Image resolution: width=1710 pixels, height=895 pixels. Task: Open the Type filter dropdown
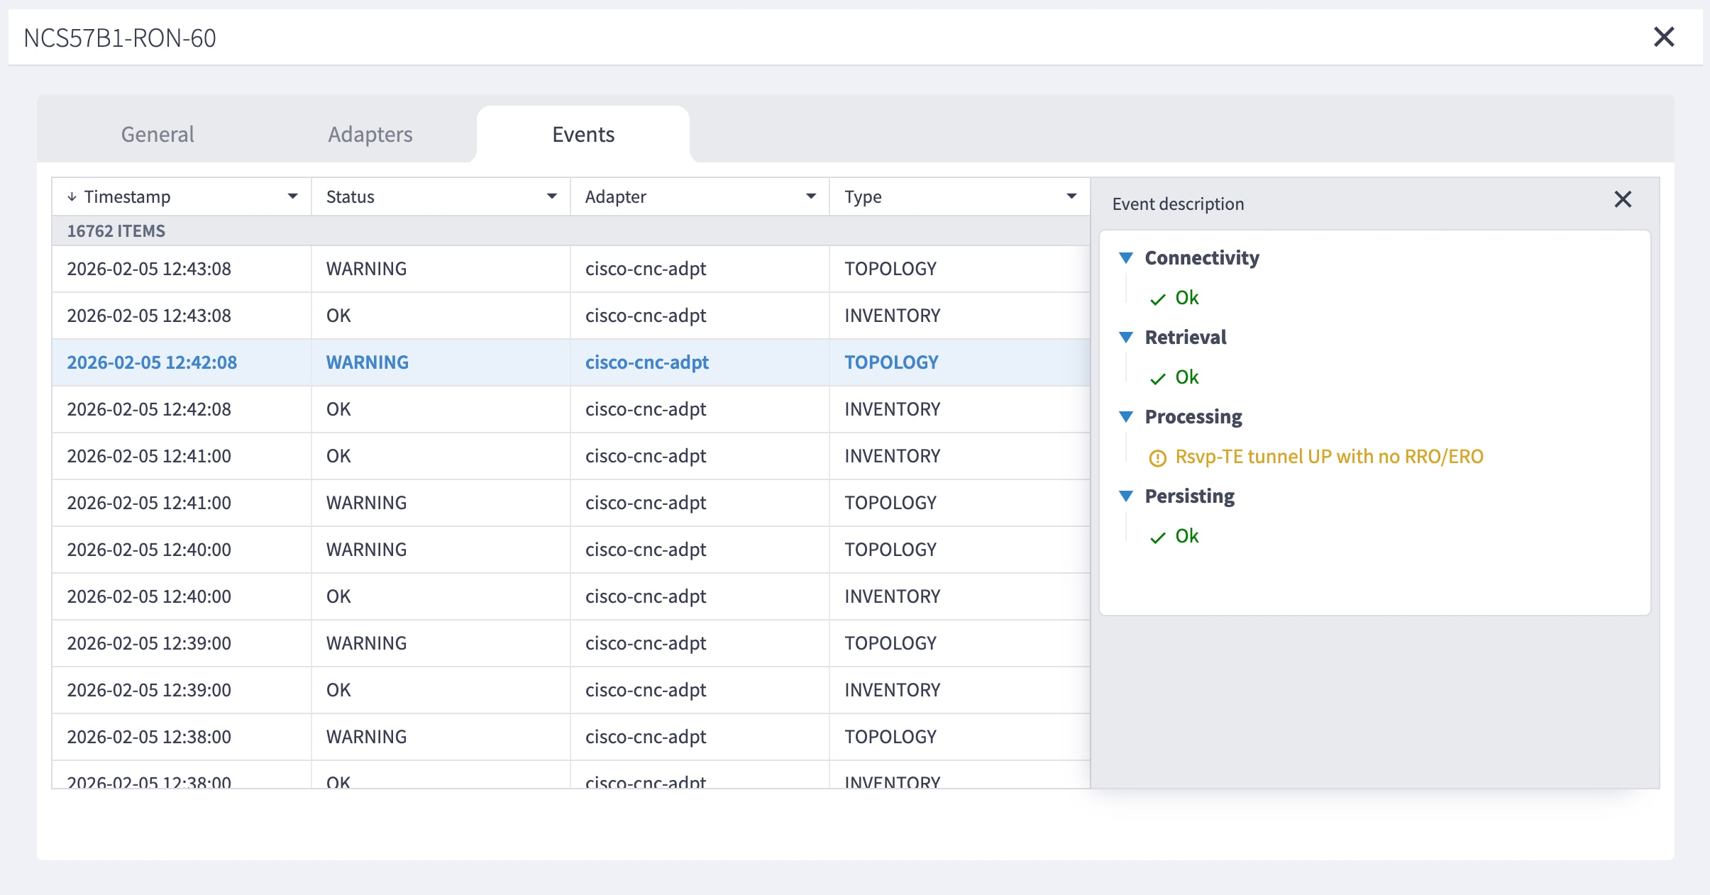click(x=1071, y=196)
